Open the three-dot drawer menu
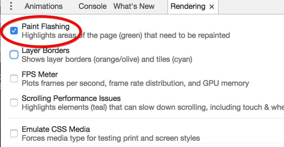 (11, 6)
